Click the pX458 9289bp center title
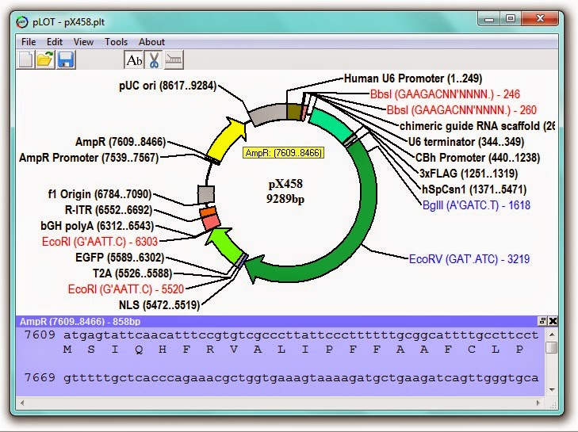 click(x=285, y=191)
